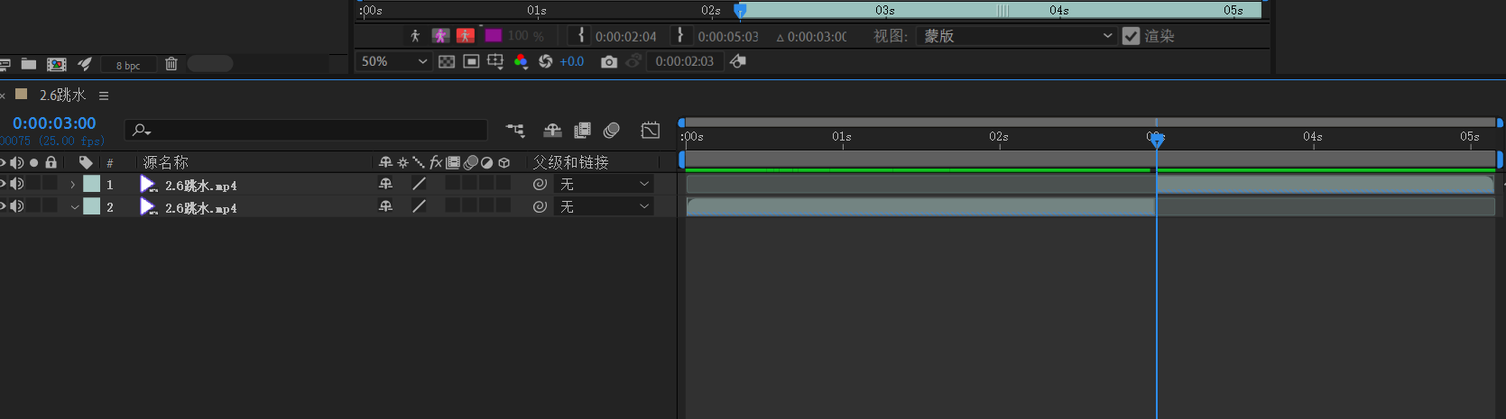Open the RGB channel display icon
The width and height of the screenshot is (1506, 419).
(521, 61)
